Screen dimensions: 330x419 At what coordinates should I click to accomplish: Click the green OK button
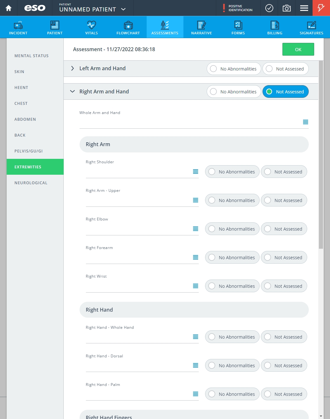(298, 49)
